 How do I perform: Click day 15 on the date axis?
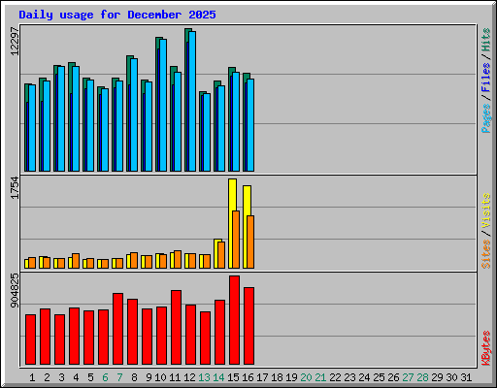pos(233,377)
